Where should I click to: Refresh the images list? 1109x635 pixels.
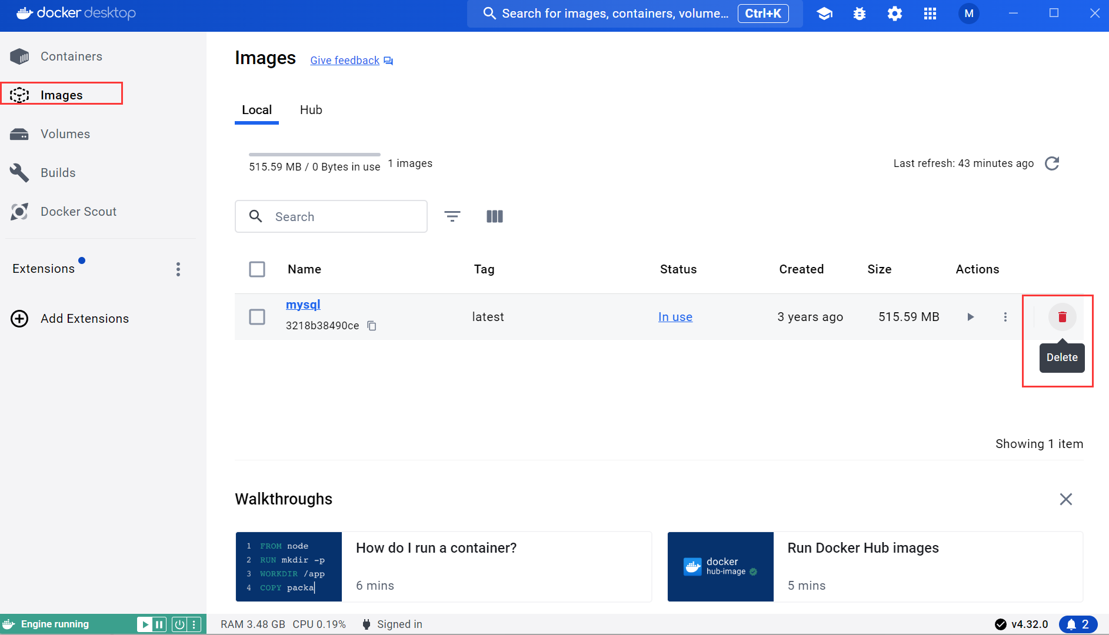click(x=1052, y=163)
